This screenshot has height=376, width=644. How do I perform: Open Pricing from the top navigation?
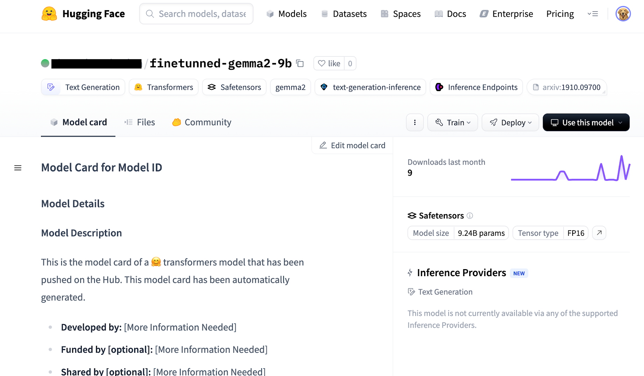point(560,14)
